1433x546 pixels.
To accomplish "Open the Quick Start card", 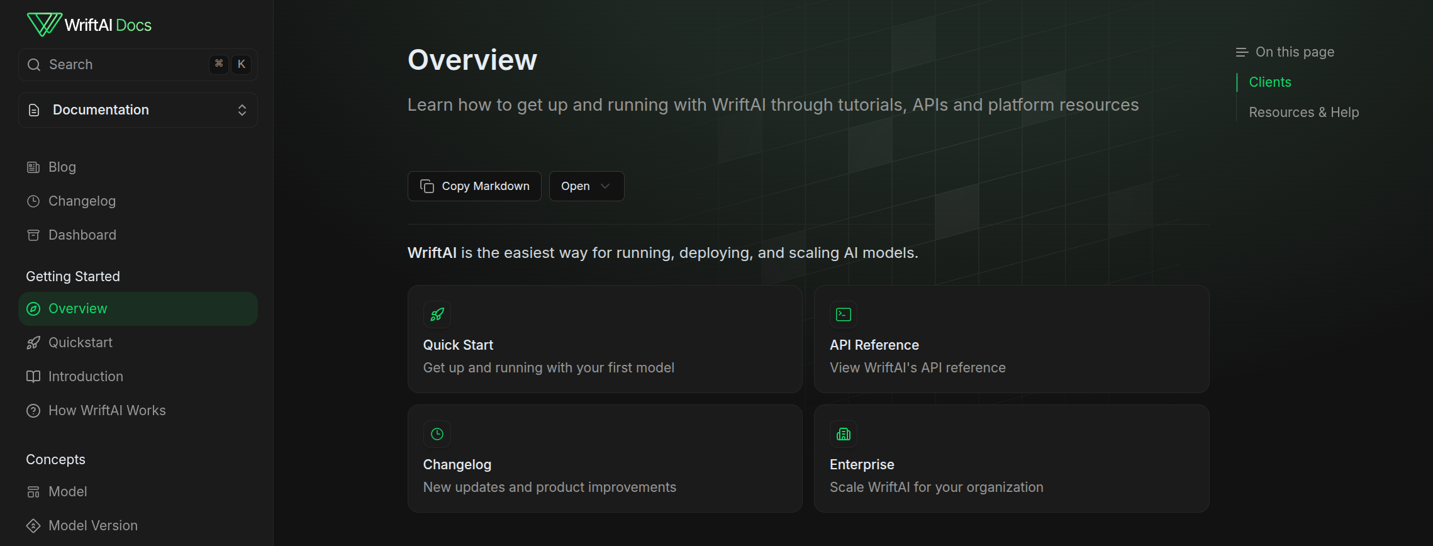I will click(605, 339).
